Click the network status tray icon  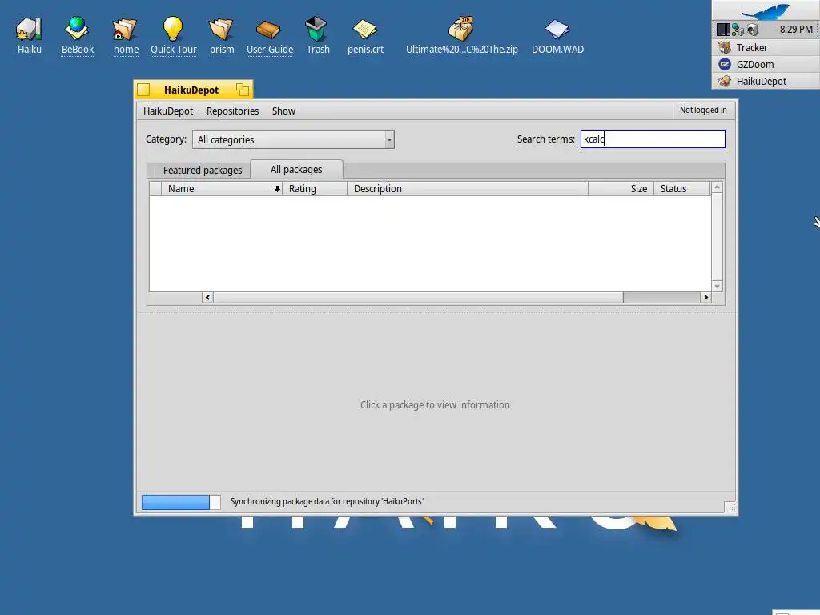point(738,30)
